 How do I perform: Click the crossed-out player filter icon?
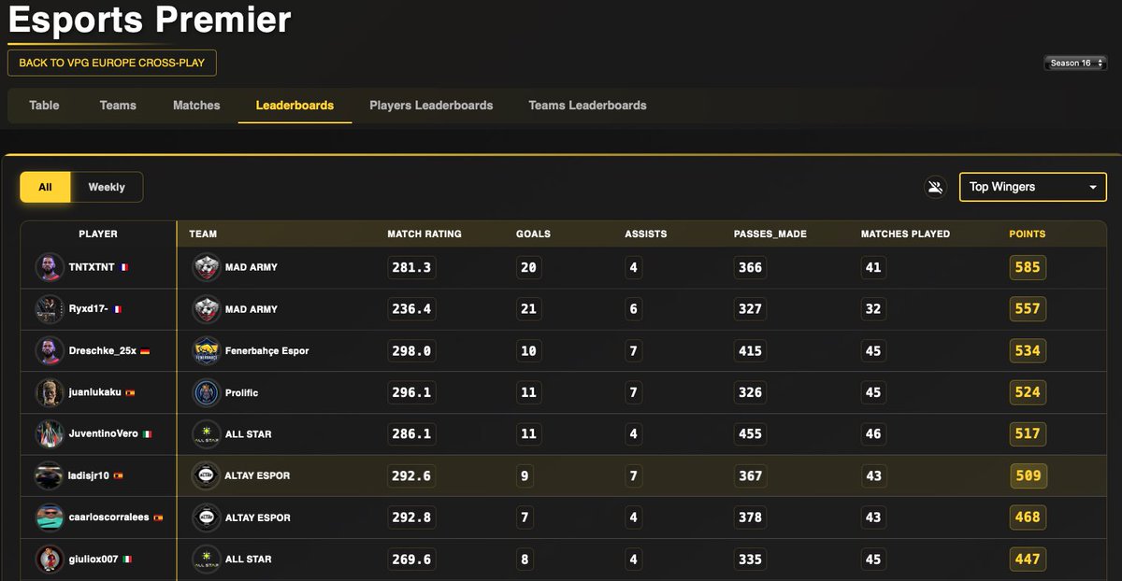[934, 187]
